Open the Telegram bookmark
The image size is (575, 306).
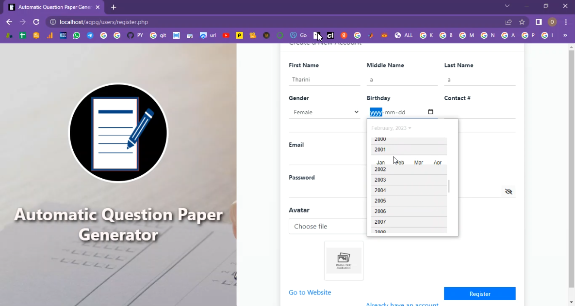tap(90, 35)
